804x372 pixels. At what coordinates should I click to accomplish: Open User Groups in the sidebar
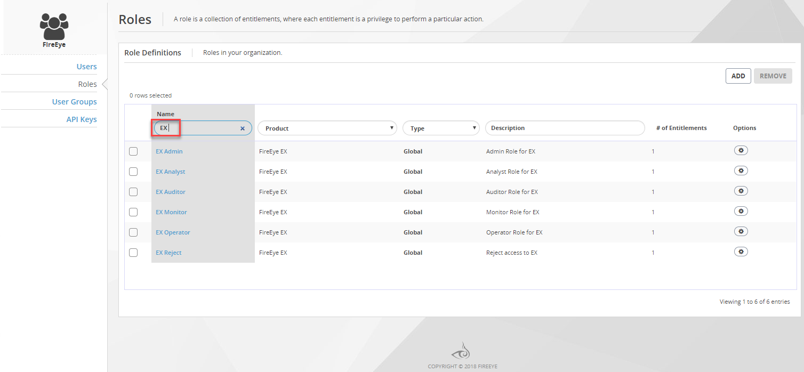click(x=75, y=102)
